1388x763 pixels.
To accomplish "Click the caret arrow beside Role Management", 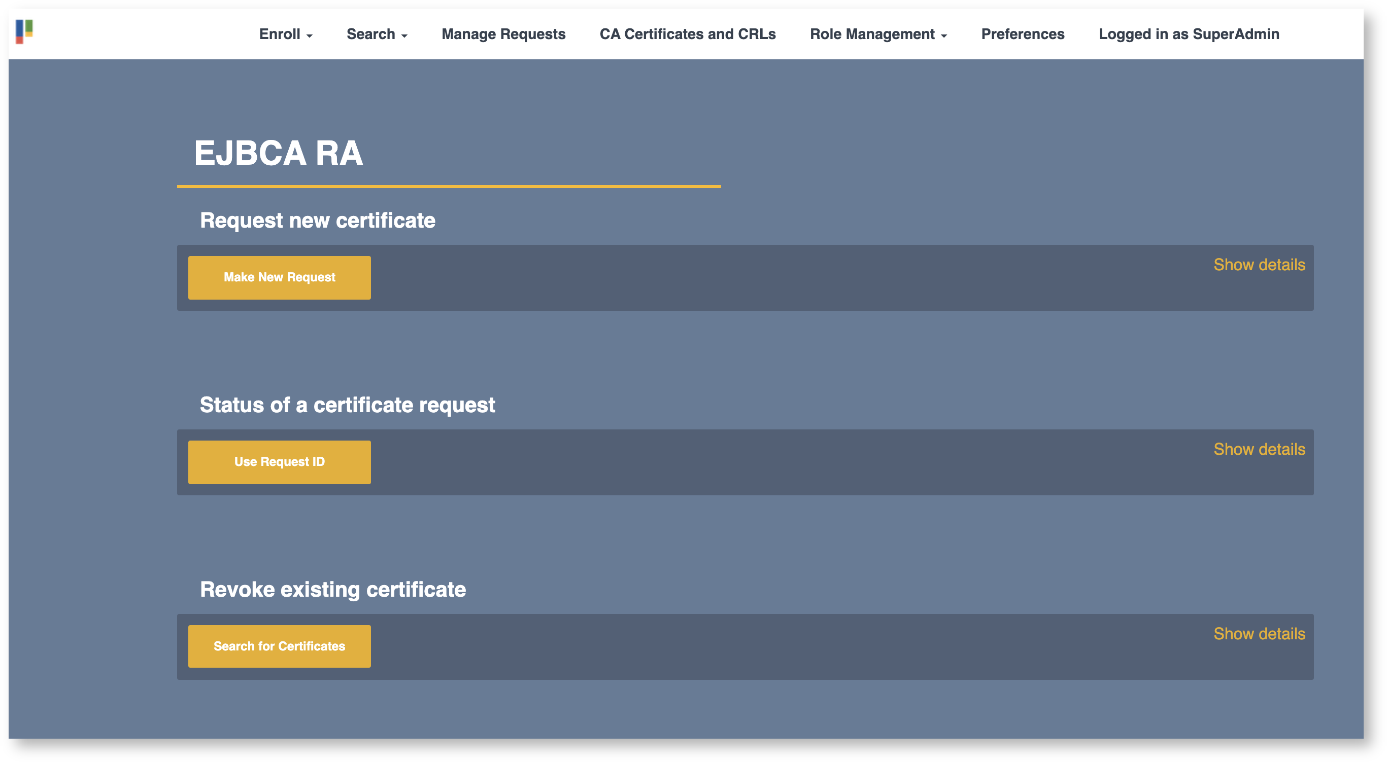I will [943, 36].
